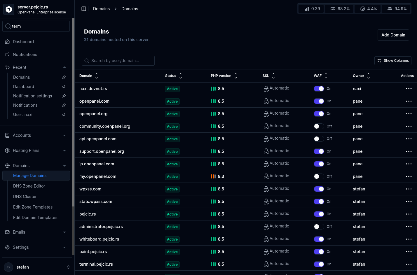Click the OpenPanel logo icon
The height and width of the screenshot is (275, 417).
[x=9, y=9]
